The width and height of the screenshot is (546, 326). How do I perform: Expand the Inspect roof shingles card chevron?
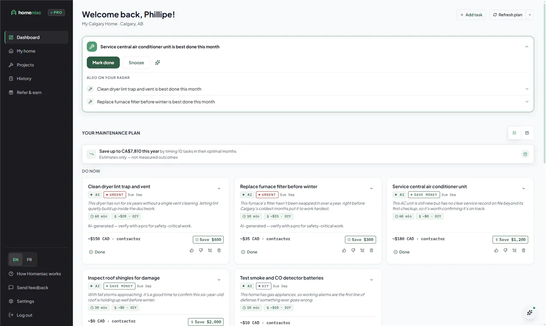219,280
